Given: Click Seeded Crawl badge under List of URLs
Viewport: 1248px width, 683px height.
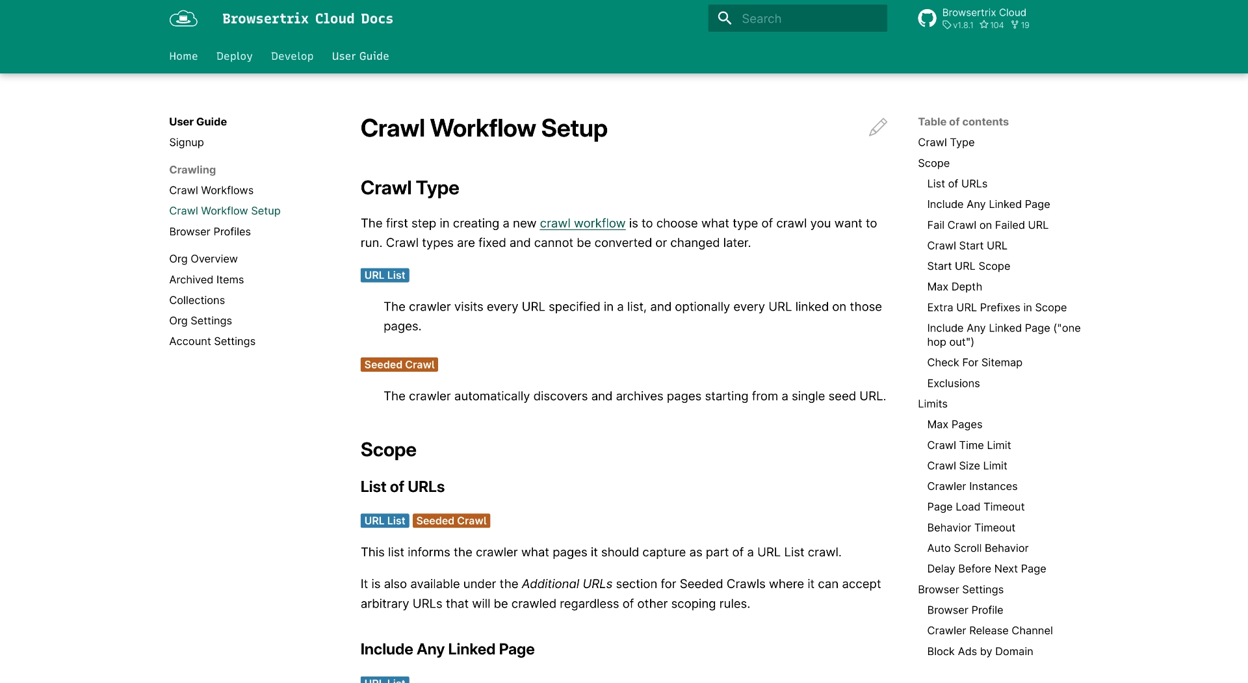Looking at the screenshot, I should point(451,521).
